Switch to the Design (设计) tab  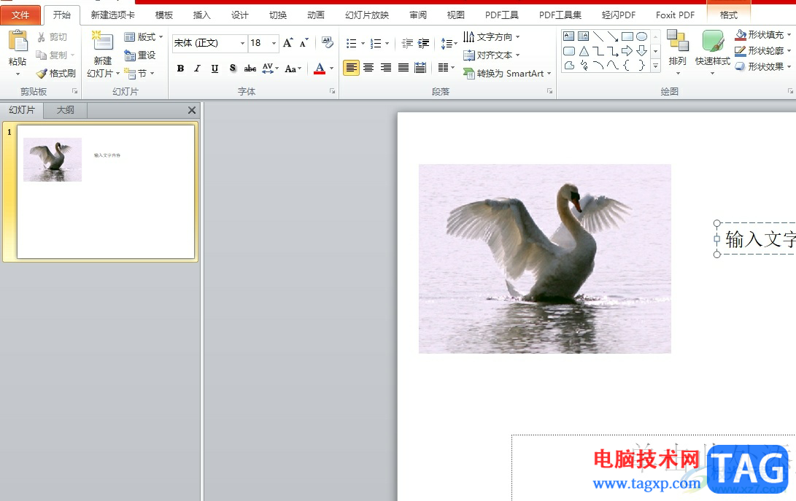(239, 15)
